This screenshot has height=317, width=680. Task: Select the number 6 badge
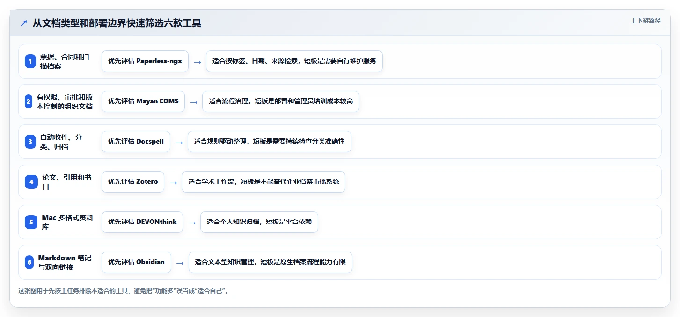(29, 262)
